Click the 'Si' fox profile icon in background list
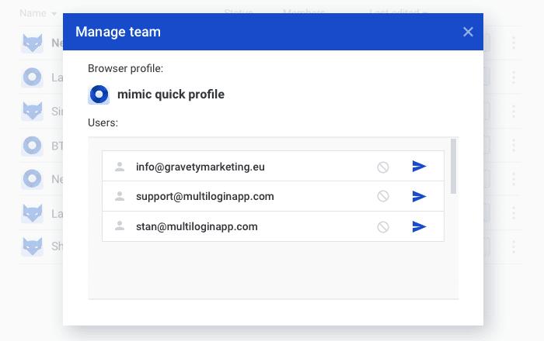 pos(33,111)
